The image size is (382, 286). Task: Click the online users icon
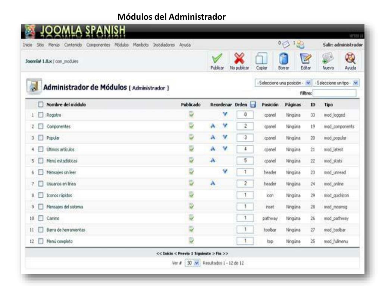(300, 44)
